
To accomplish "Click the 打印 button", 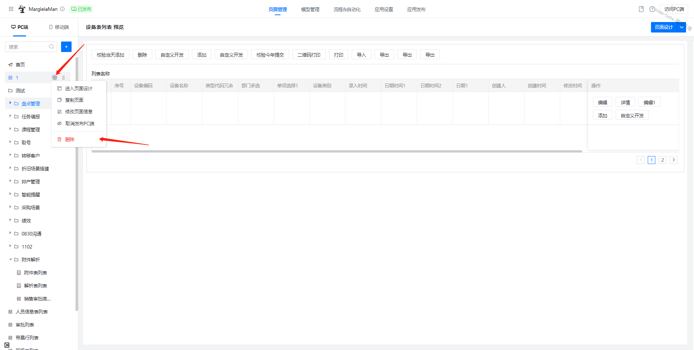I will click(x=339, y=55).
